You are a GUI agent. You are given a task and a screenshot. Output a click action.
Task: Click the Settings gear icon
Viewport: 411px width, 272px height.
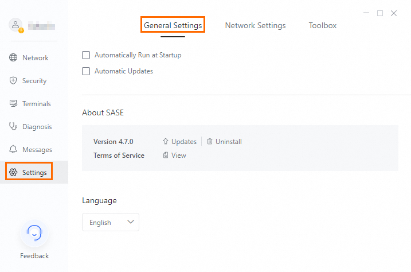click(x=13, y=173)
